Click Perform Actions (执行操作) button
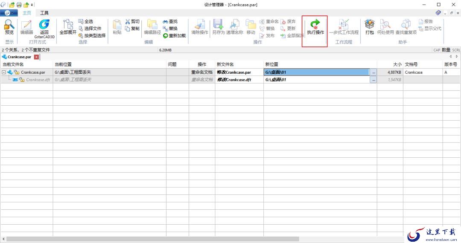The width and height of the screenshot is (461, 243). (x=315, y=27)
